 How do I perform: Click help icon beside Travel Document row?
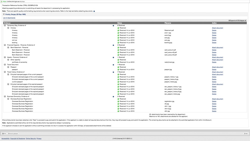tap(113, 65)
